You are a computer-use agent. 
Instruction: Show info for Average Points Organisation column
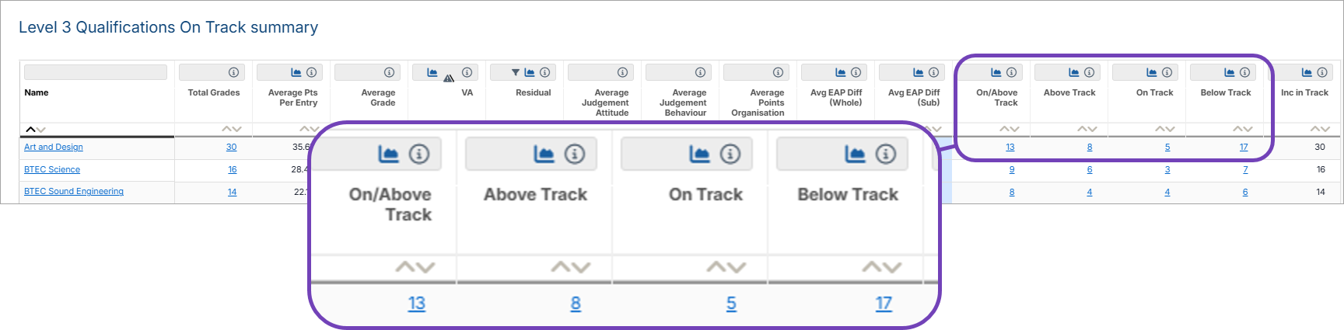[x=778, y=72]
